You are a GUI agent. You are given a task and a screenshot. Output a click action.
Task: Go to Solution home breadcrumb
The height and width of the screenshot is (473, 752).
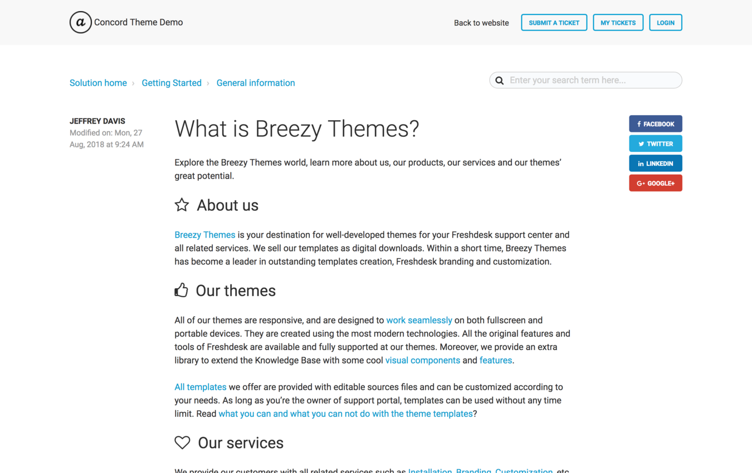click(98, 83)
